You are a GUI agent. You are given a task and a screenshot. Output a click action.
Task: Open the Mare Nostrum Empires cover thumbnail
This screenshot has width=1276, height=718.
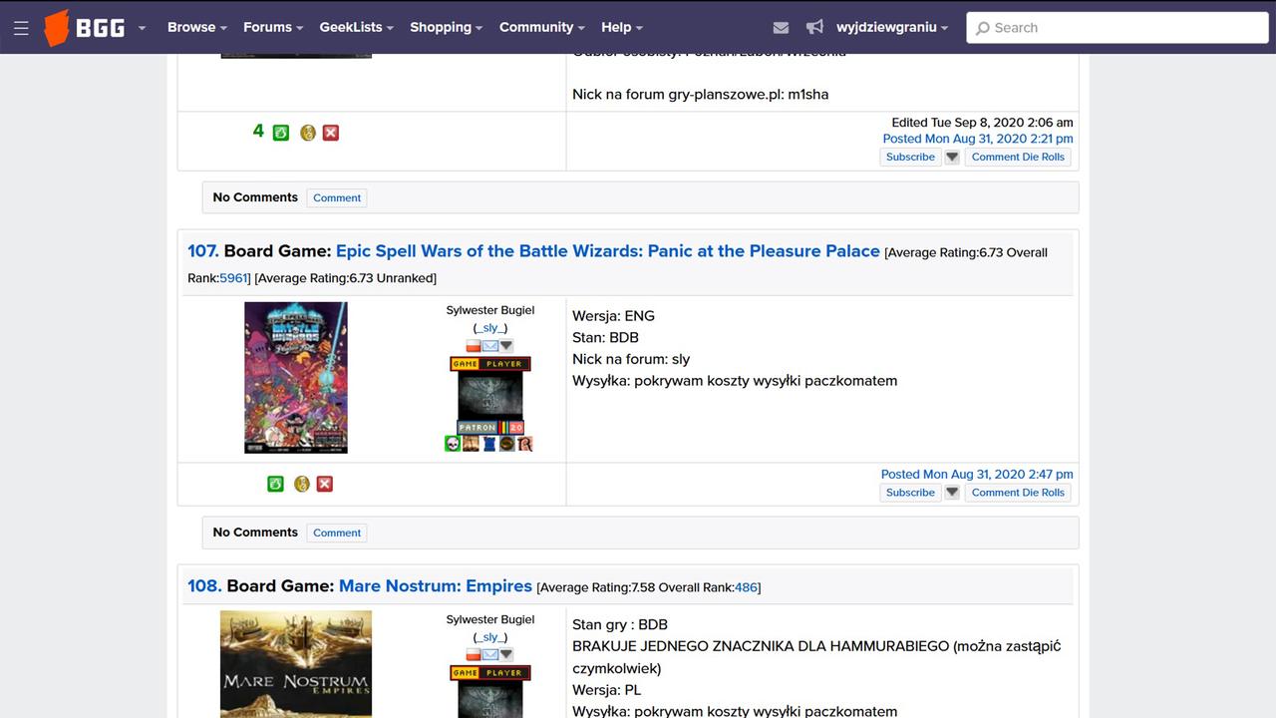(x=296, y=664)
